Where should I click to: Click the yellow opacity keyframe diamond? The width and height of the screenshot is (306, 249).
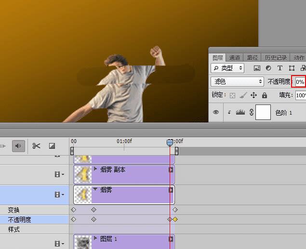click(x=176, y=220)
